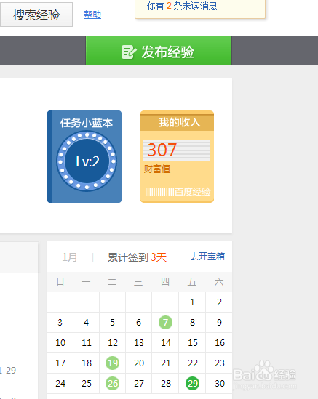Click the 三 weekday header
318x399 pixels.
(138, 282)
